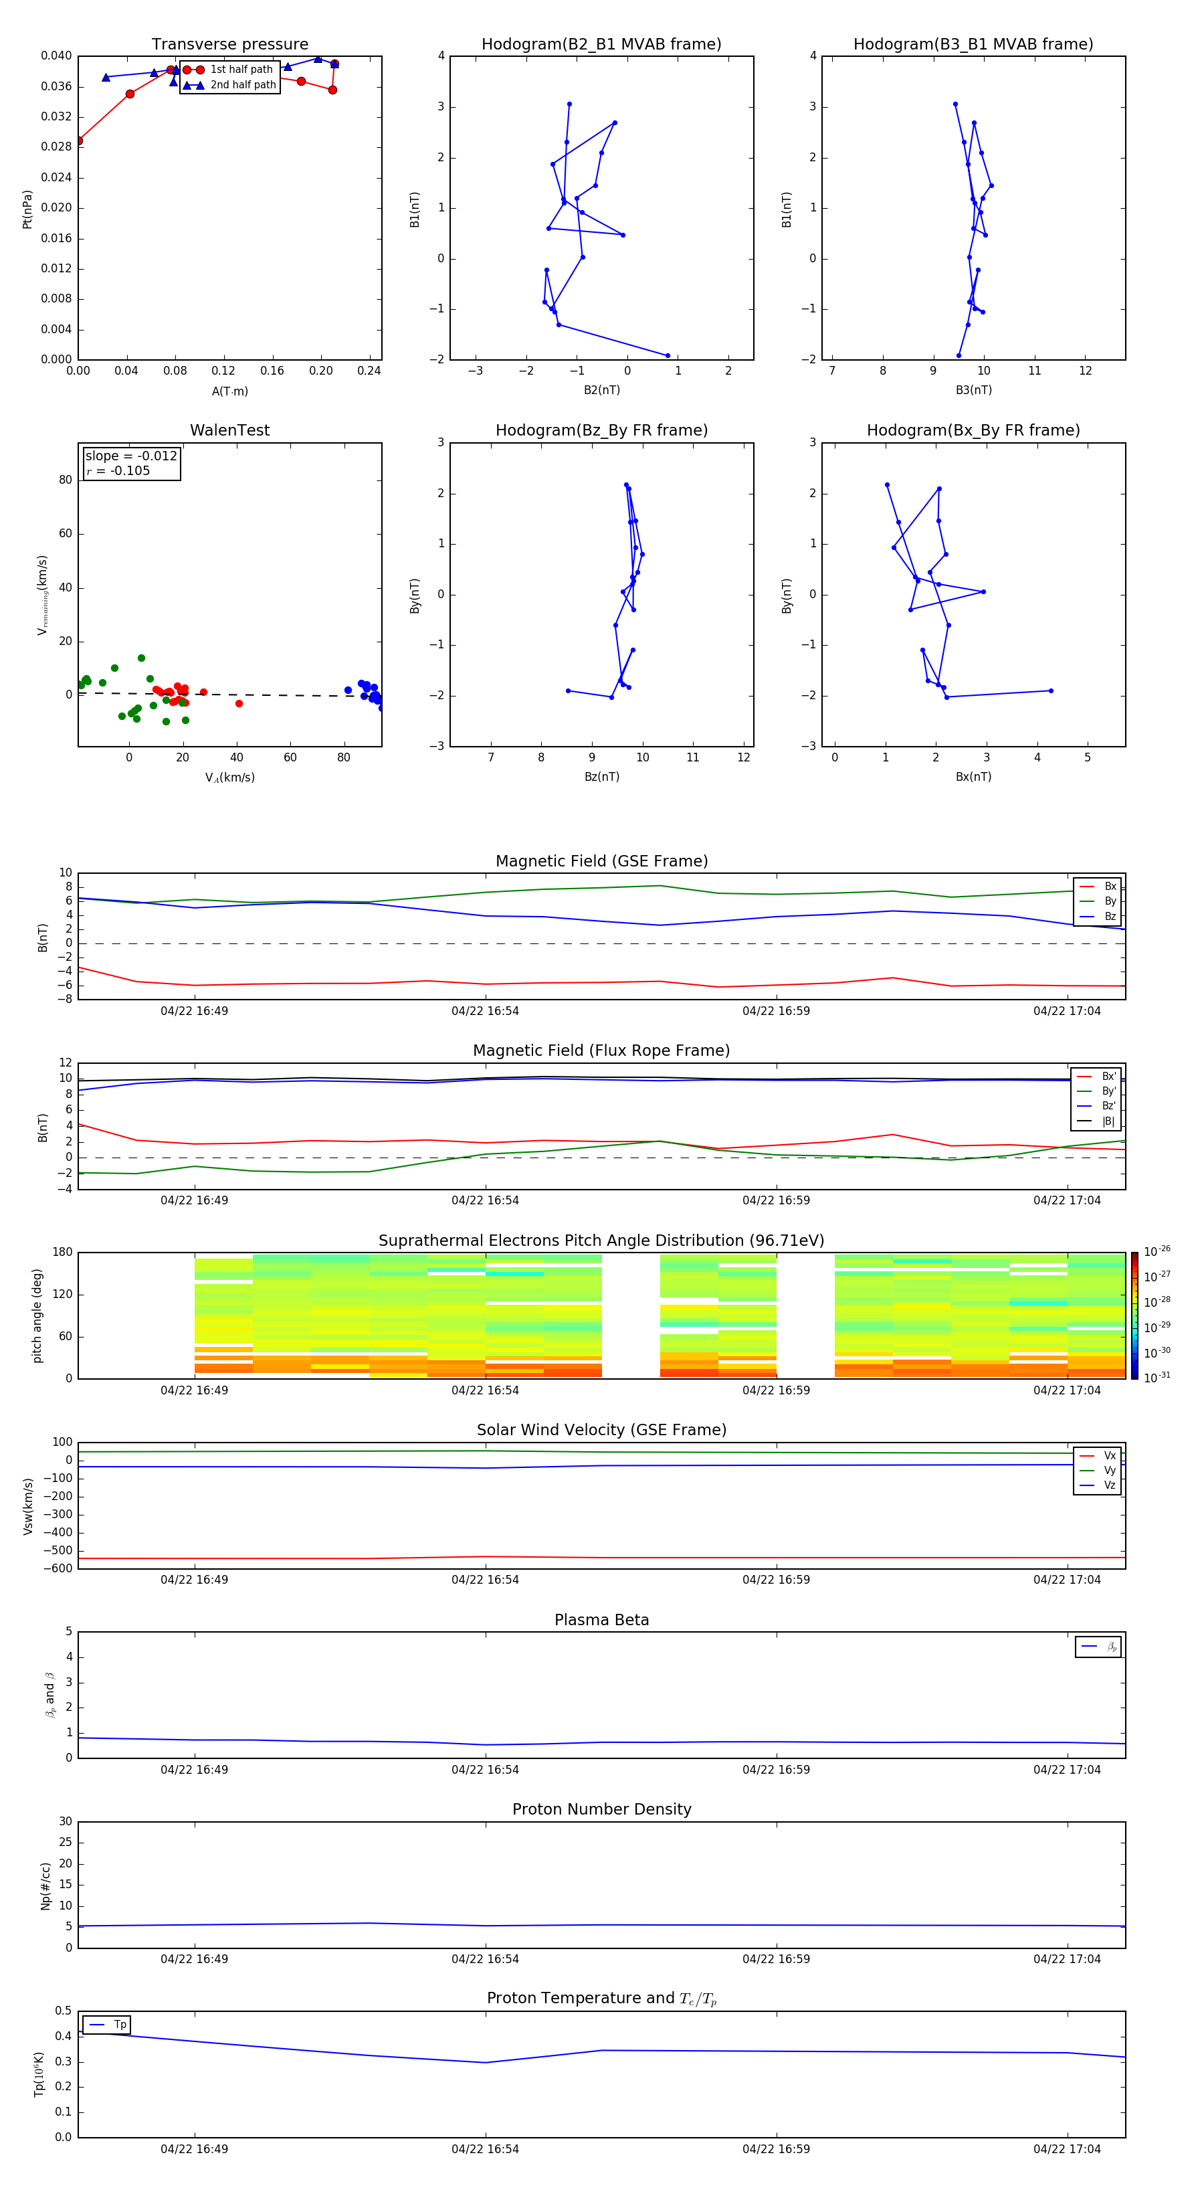
Task: Click the "WalenTest" plot title
Action: [x=229, y=430]
